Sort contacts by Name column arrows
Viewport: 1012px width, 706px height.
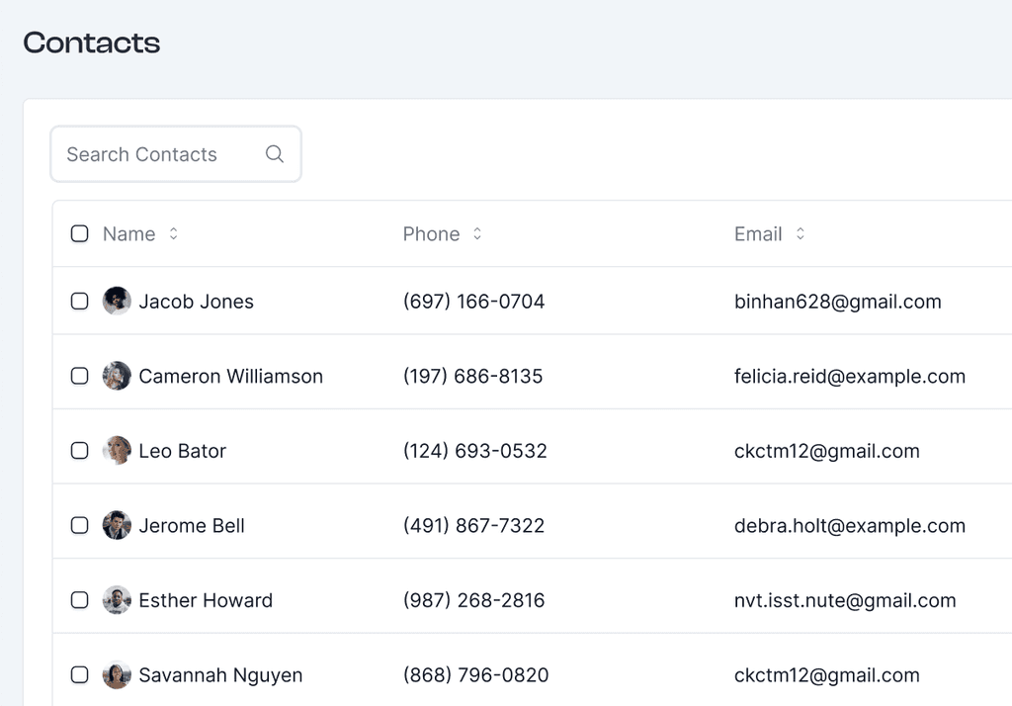point(174,234)
